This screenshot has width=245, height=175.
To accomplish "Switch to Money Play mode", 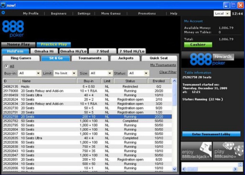I will [x=18, y=45].
